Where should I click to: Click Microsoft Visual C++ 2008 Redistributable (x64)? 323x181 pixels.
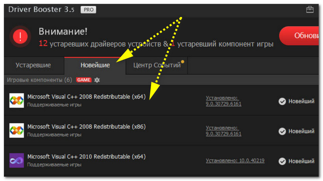pos(87,97)
